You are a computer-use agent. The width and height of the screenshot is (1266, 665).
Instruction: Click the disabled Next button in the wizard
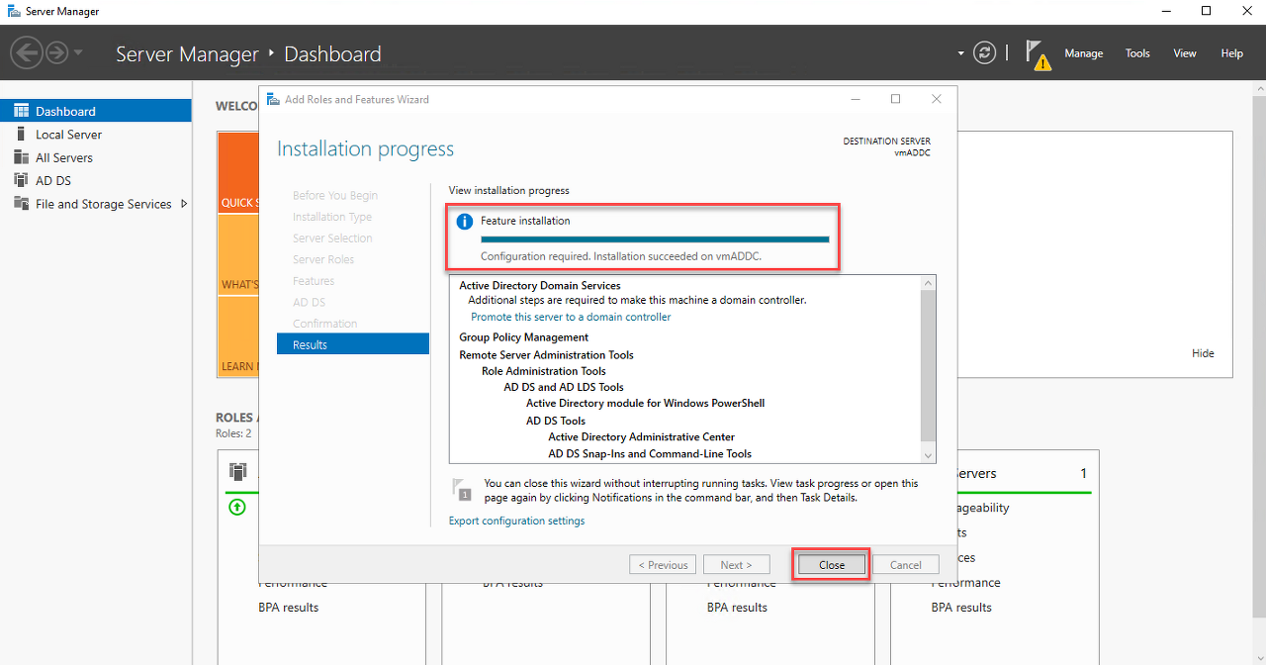[x=736, y=565]
